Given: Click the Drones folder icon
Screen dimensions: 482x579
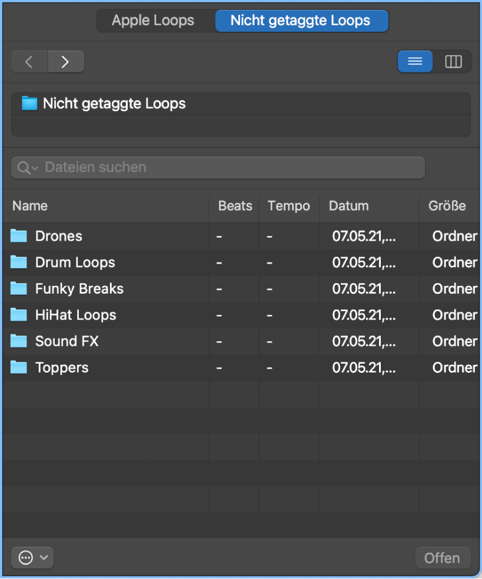Looking at the screenshot, I should pyautogui.click(x=18, y=236).
